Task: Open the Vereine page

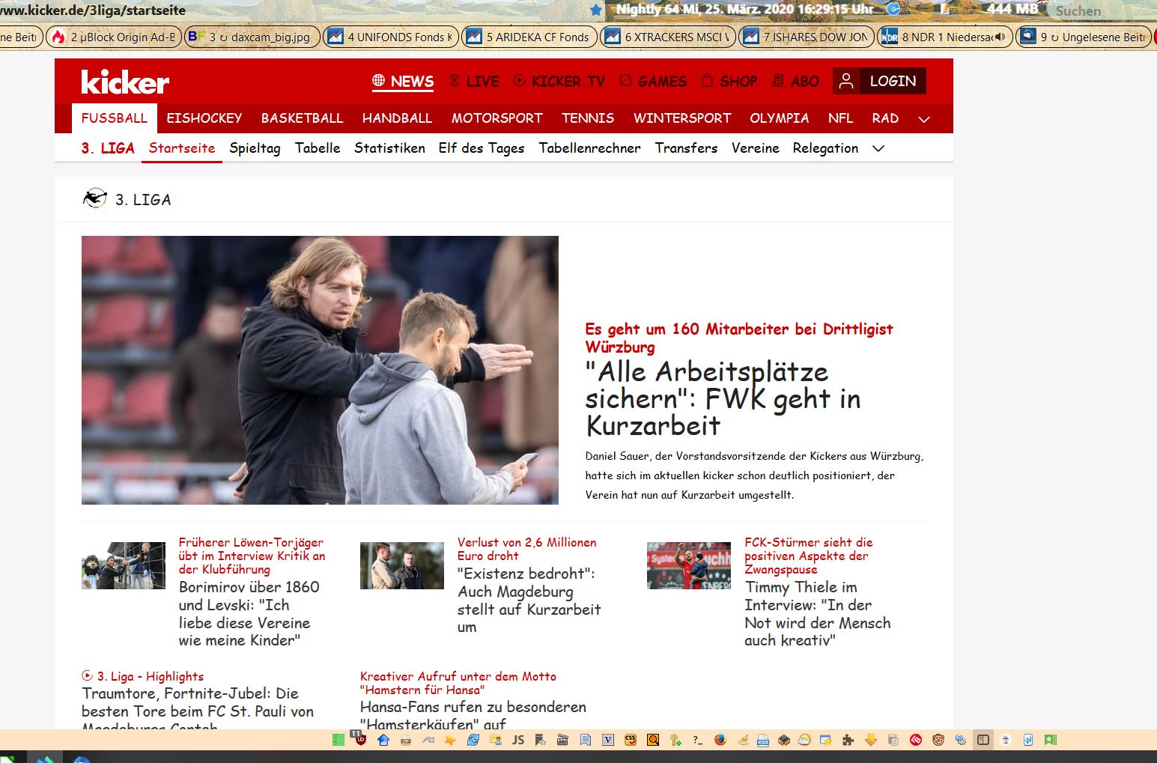Action: 755,148
